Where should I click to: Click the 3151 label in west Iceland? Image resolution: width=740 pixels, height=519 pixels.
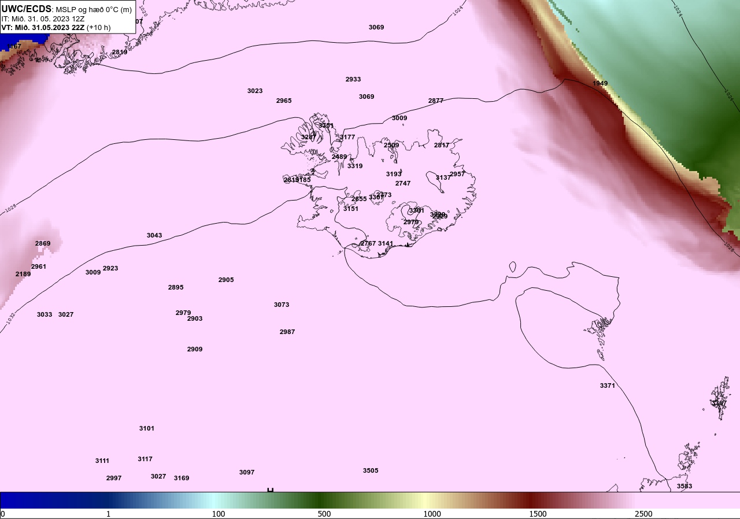click(351, 209)
